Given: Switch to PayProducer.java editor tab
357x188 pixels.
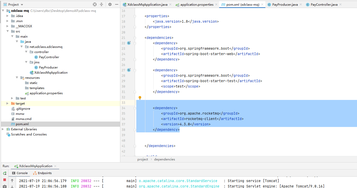Looking at the screenshot, I should [x=285, y=5].
